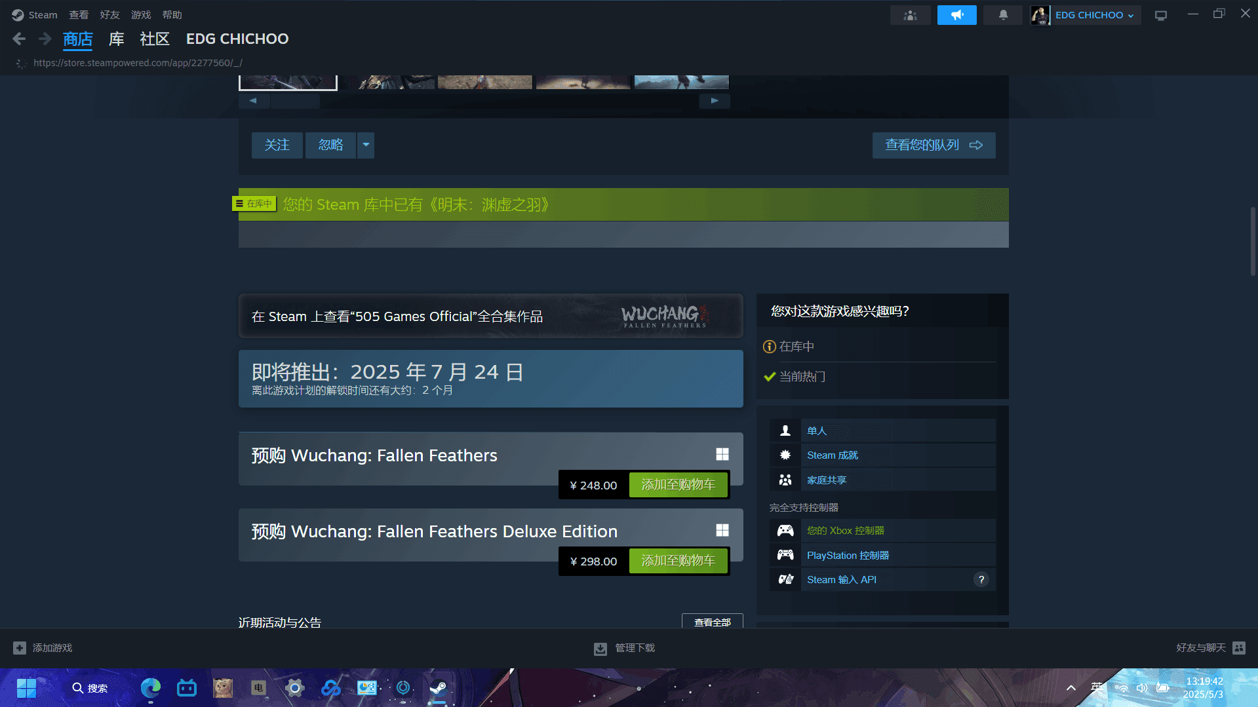Switch to the 商店 tab
The height and width of the screenshot is (707, 1258).
pos(77,39)
